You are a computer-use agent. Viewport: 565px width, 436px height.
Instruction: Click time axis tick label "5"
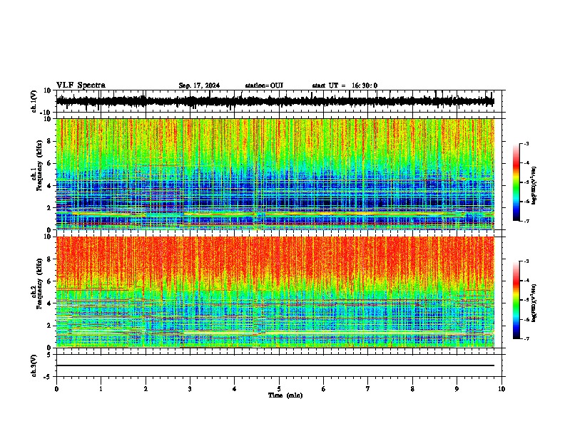(279, 389)
